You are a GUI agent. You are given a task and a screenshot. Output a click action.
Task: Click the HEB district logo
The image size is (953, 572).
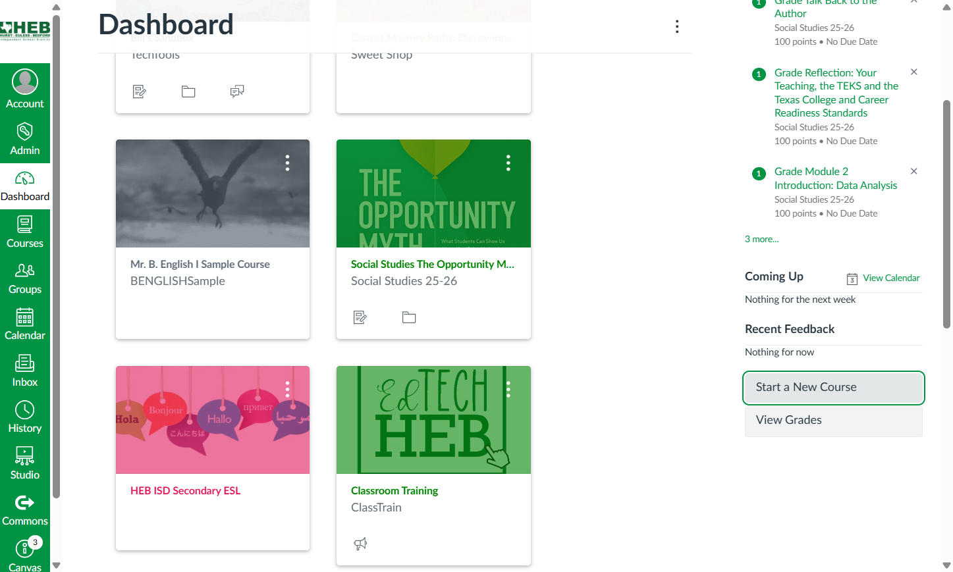tap(25, 30)
